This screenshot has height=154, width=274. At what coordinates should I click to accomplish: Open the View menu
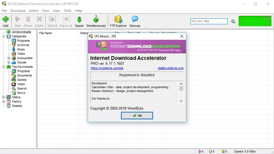point(46,11)
